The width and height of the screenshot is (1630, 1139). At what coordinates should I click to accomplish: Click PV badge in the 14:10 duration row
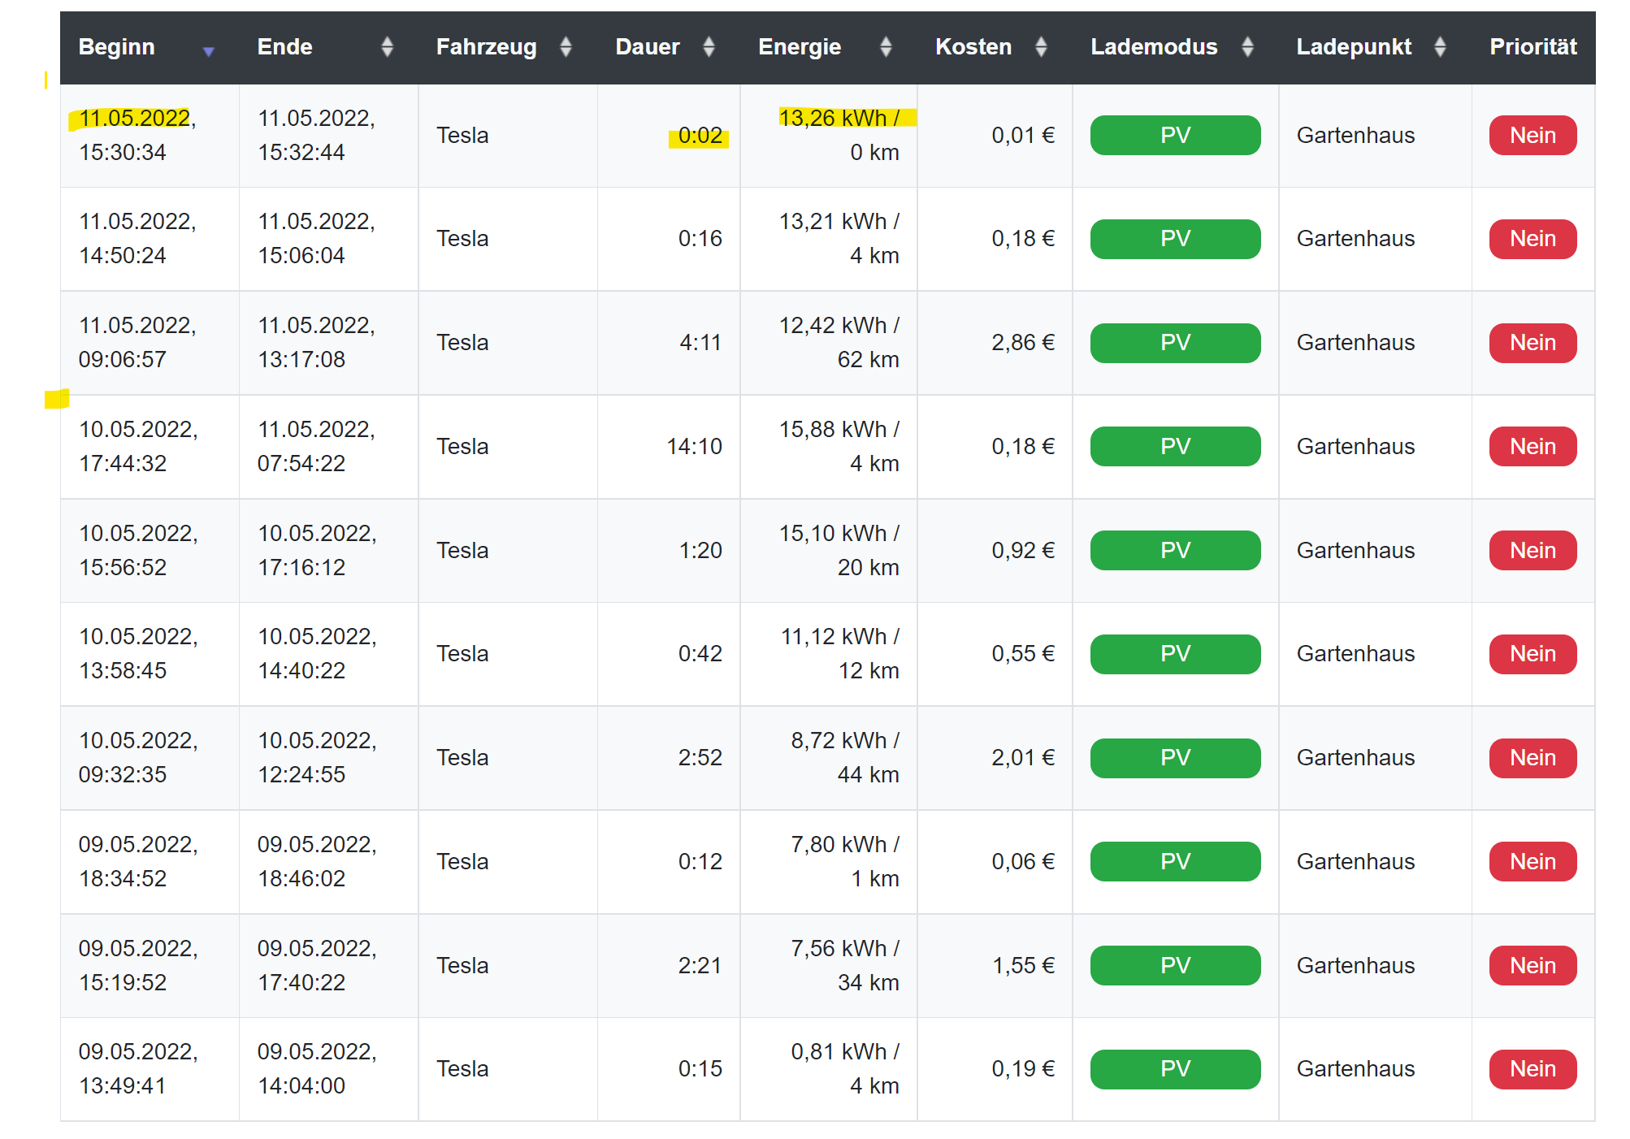coord(1175,447)
